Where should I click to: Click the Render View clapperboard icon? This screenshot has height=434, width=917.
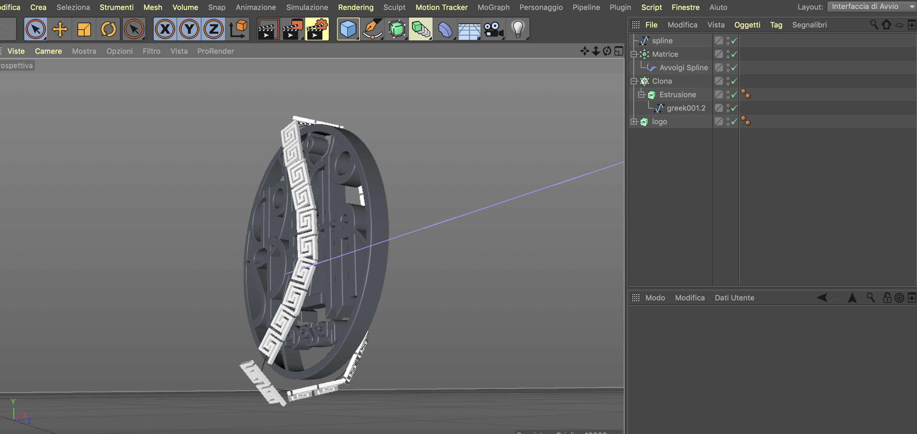click(268, 29)
